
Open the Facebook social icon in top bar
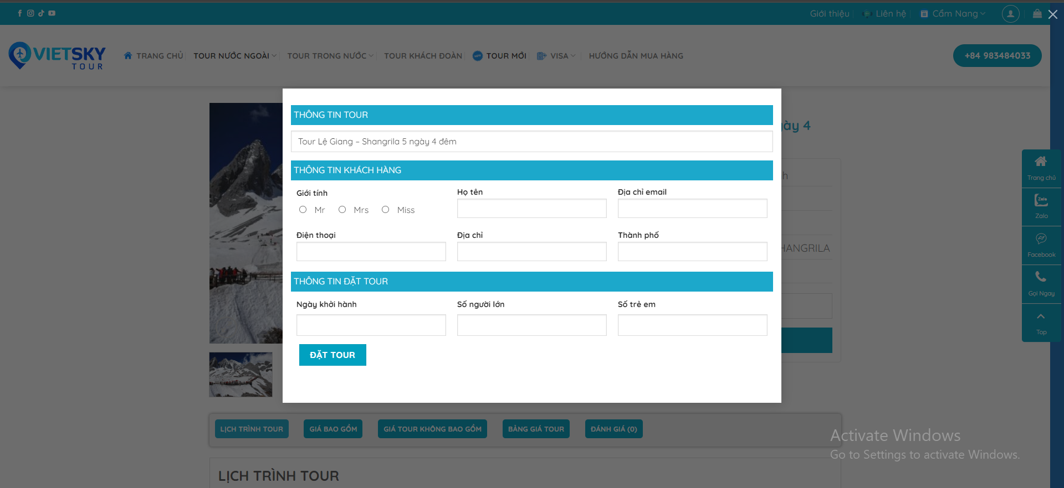(x=19, y=13)
